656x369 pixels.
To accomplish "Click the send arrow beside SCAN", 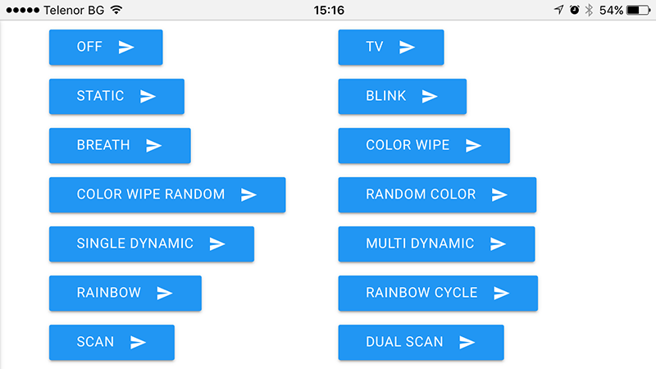I will [138, 342].
